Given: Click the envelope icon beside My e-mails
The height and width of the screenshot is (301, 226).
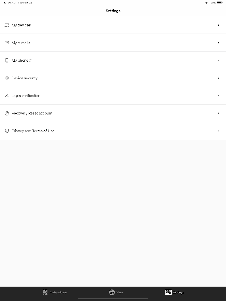Looking at the screenshot, I should tap(7, 43).
